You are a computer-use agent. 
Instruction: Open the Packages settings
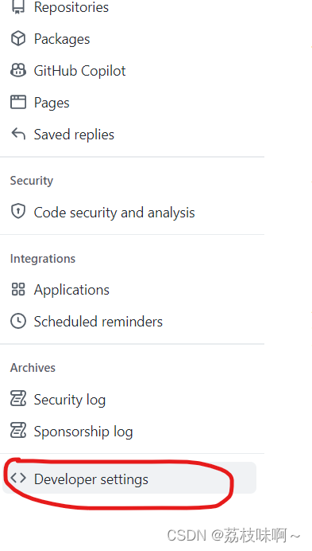point(62,39)
